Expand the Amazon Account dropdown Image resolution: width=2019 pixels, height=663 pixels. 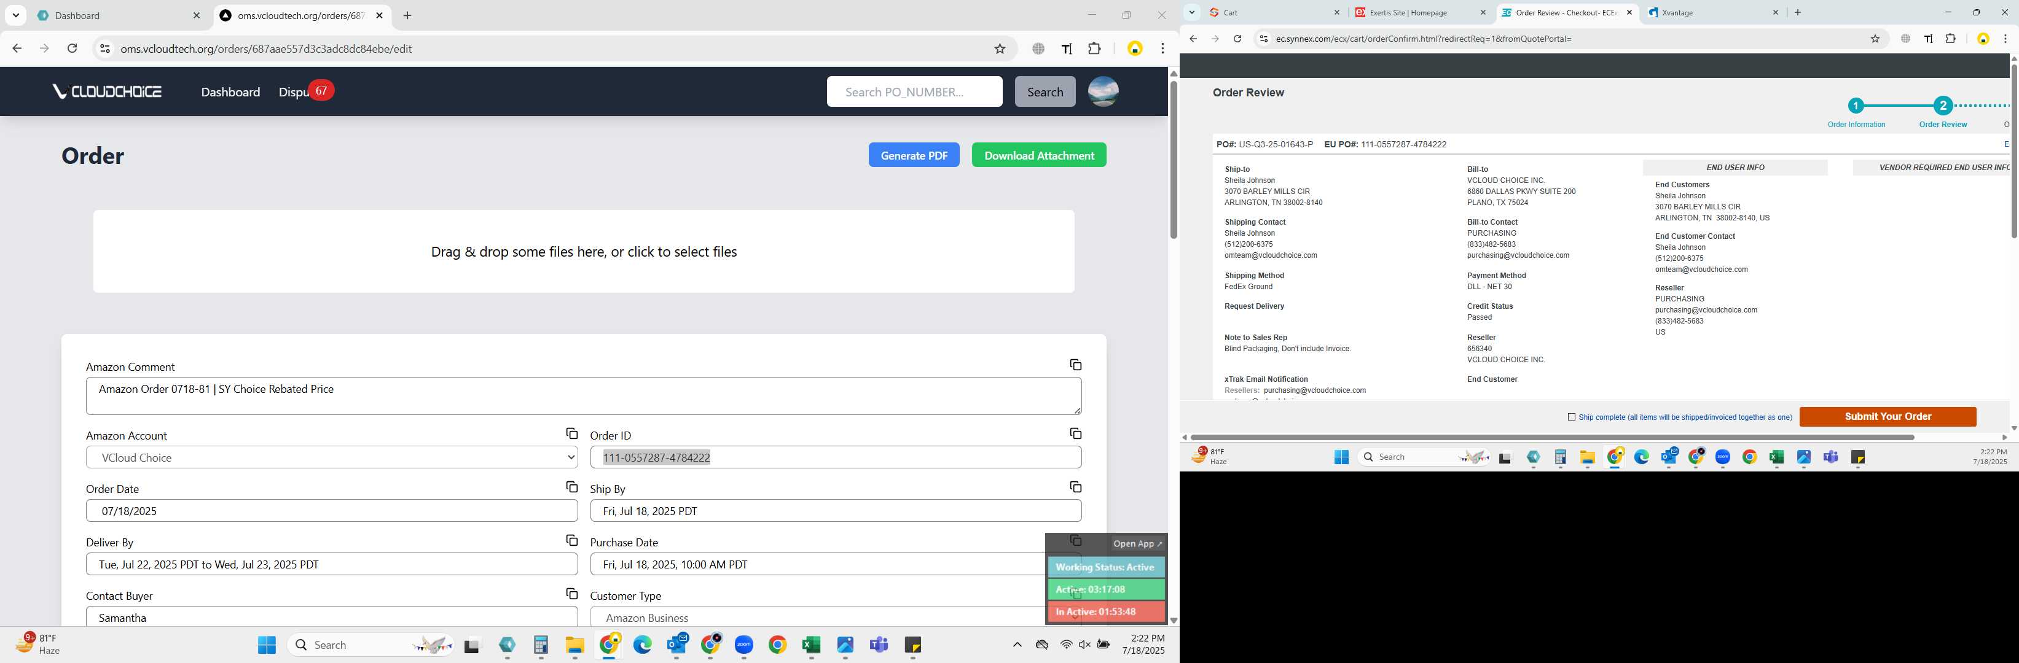332,457
